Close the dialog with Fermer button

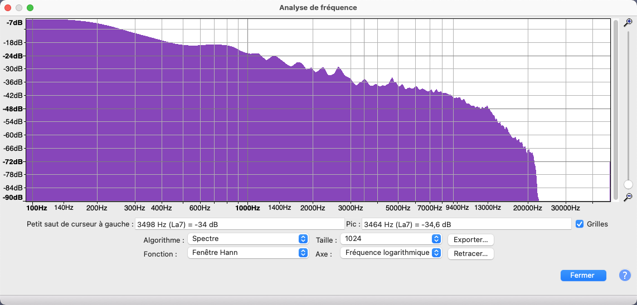click(x=583, y=276)
